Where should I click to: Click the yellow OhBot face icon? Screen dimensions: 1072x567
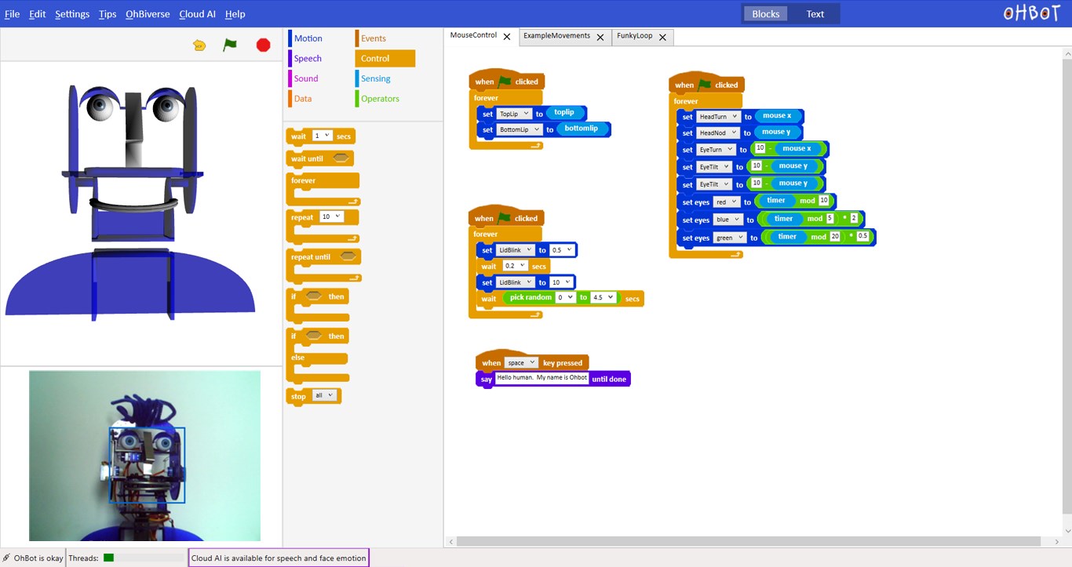[x=199, y=45]
